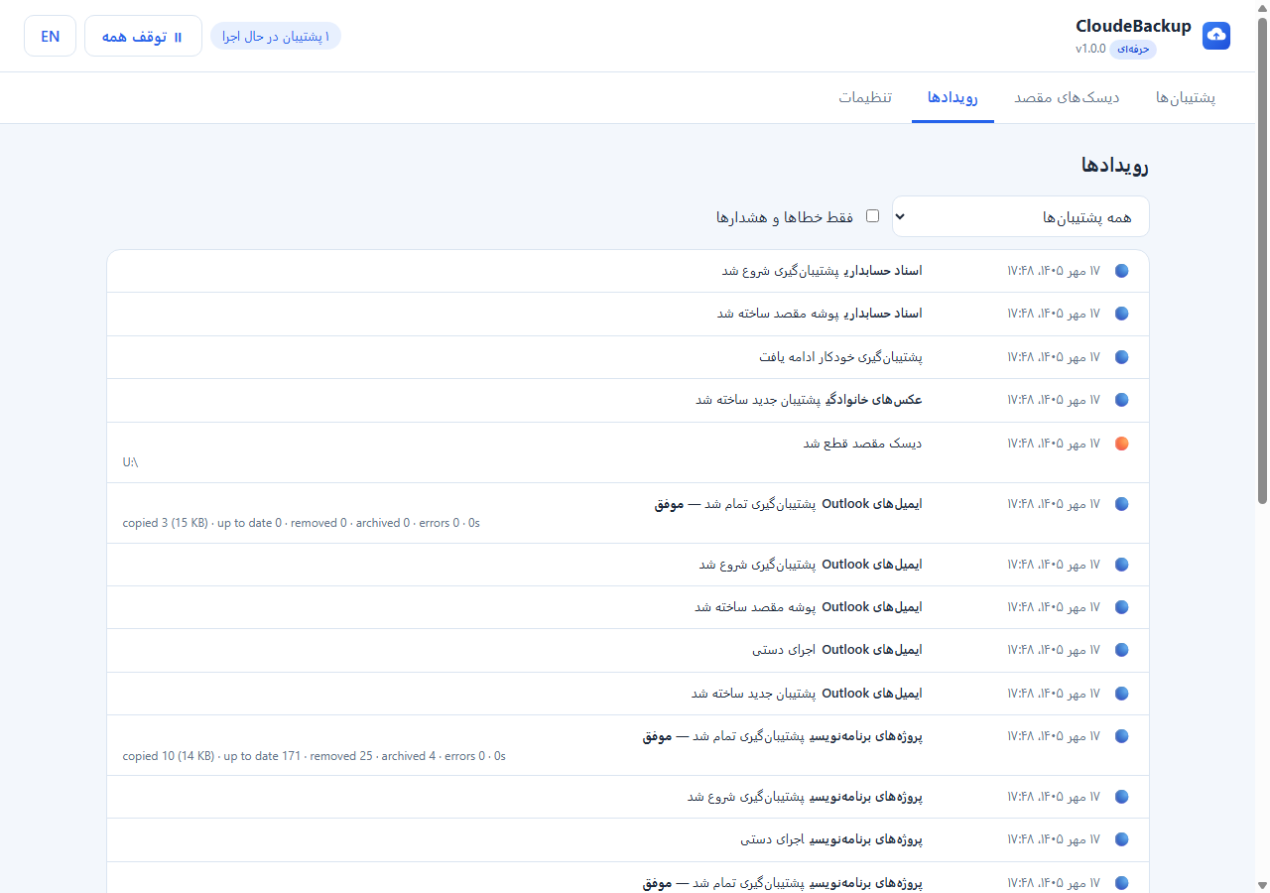Click the timestamp in the 'عکس‌های خانوادگی' row
The height and width of the screenshot is (893, 1270).
tap(1054, 400)
